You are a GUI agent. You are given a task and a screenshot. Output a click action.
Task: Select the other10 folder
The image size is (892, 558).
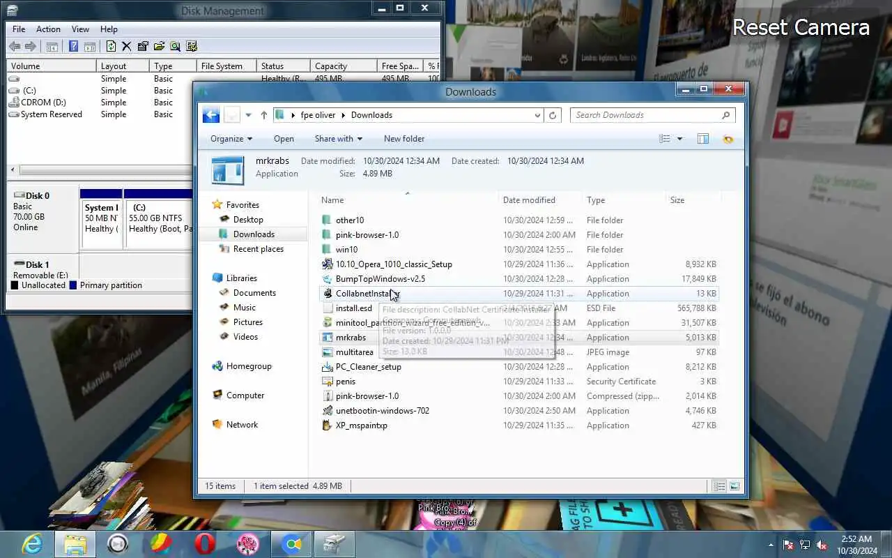[x=350, y=220]
